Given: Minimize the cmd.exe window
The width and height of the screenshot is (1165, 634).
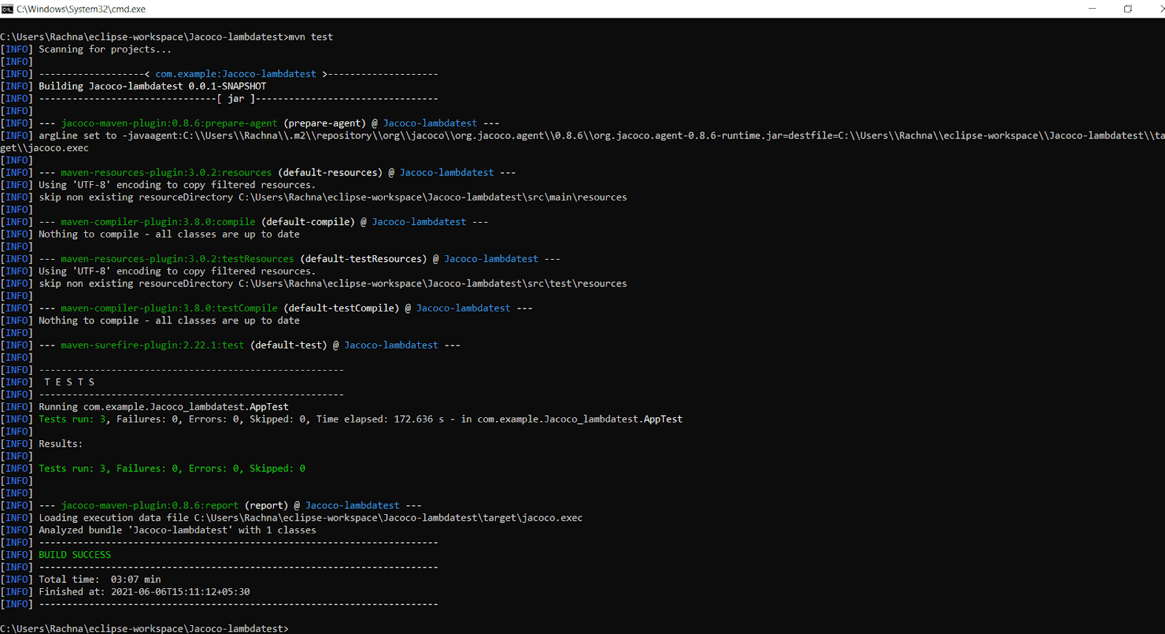Looking at the screenshot, I should [1092, 9].
